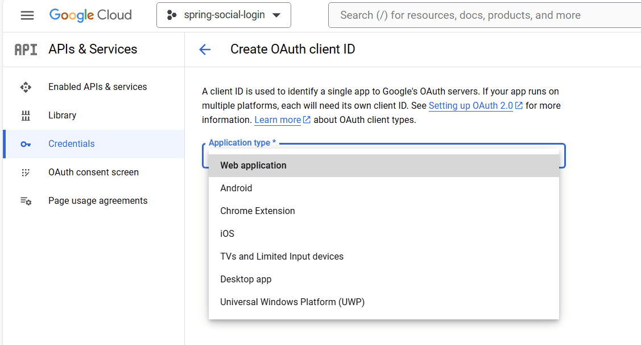Choose Android as application type
641x345 pixels.
(236, 188)
